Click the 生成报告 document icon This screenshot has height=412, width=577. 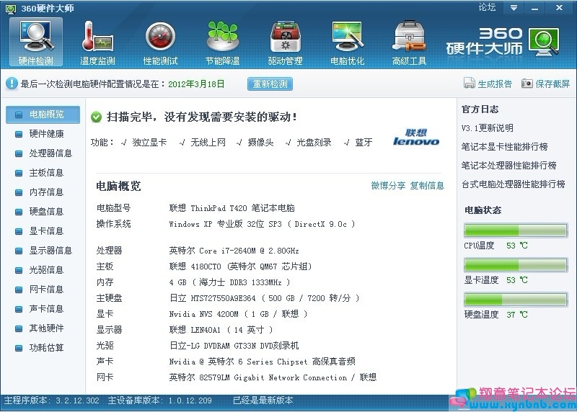tap(470, 84)
